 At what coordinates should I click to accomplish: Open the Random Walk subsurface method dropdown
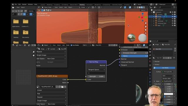[167, 79]
